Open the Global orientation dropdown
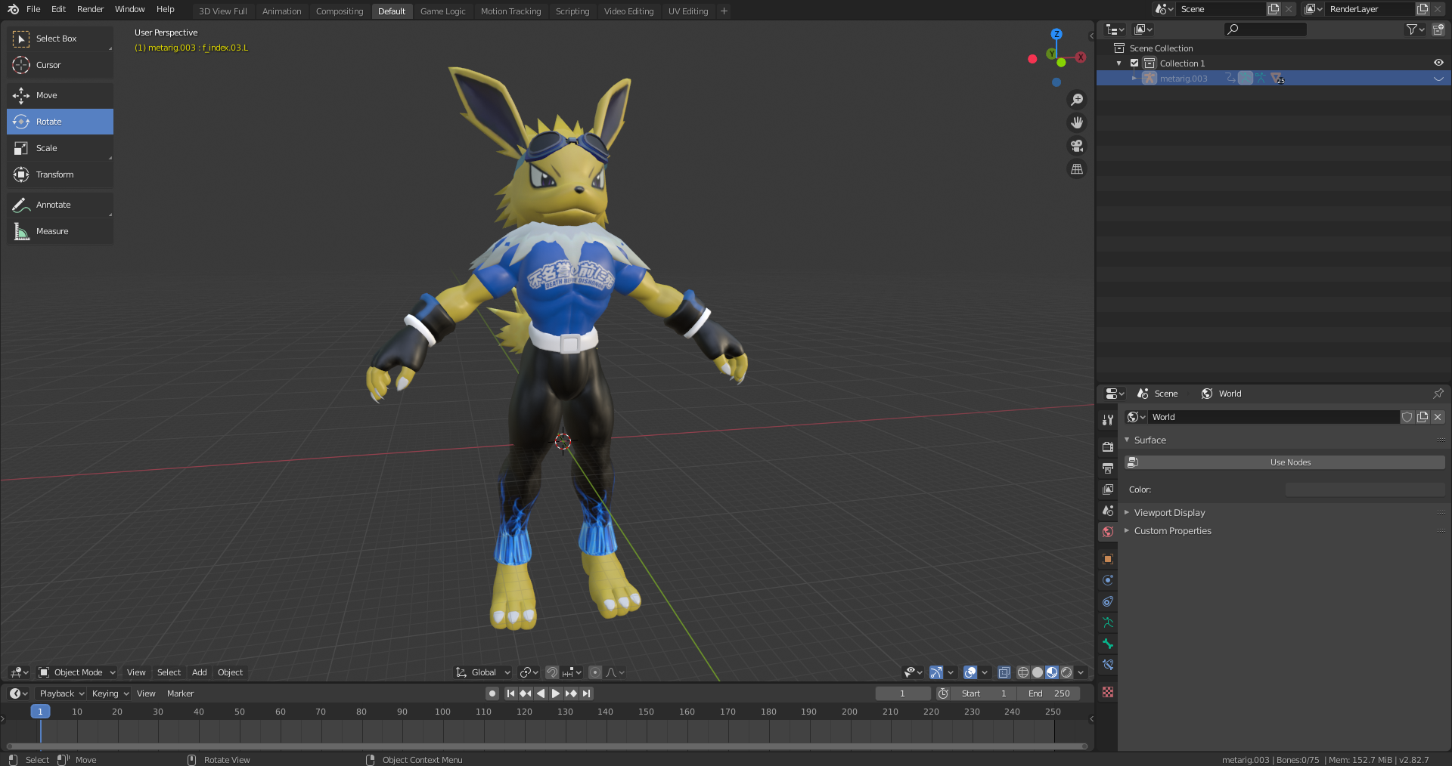The height and width of the screenshot is (766, 1452). tap(482, 672)
